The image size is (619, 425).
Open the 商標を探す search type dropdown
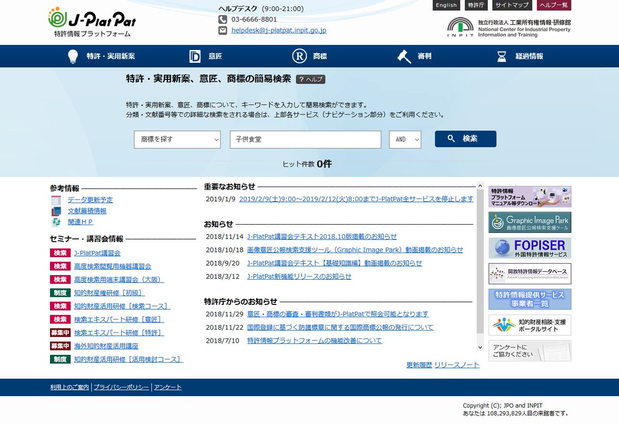tap(177, 139)
